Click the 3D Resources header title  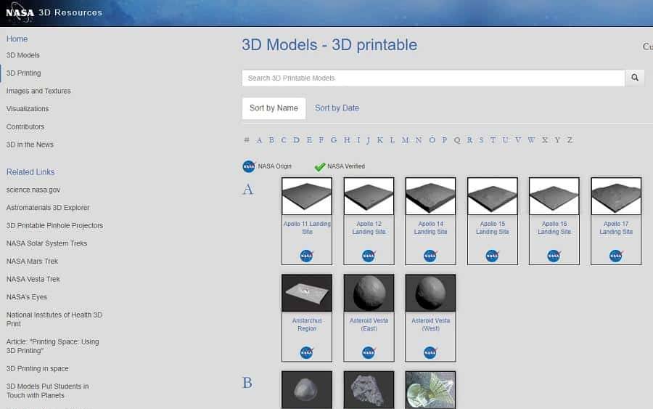tap(70, 12)
